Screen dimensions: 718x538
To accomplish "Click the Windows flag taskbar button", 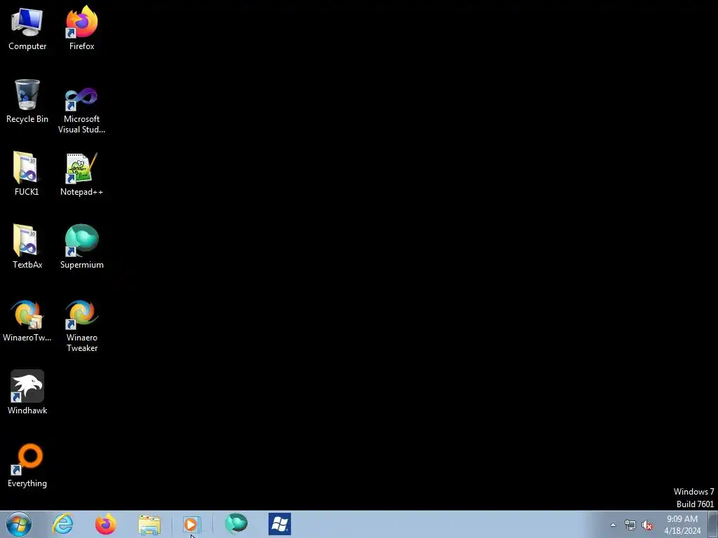I will pyautogui.click(x=280, y=524).
